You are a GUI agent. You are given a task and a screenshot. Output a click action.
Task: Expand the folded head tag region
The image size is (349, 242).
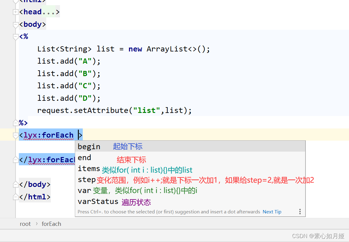pos(16,12)
